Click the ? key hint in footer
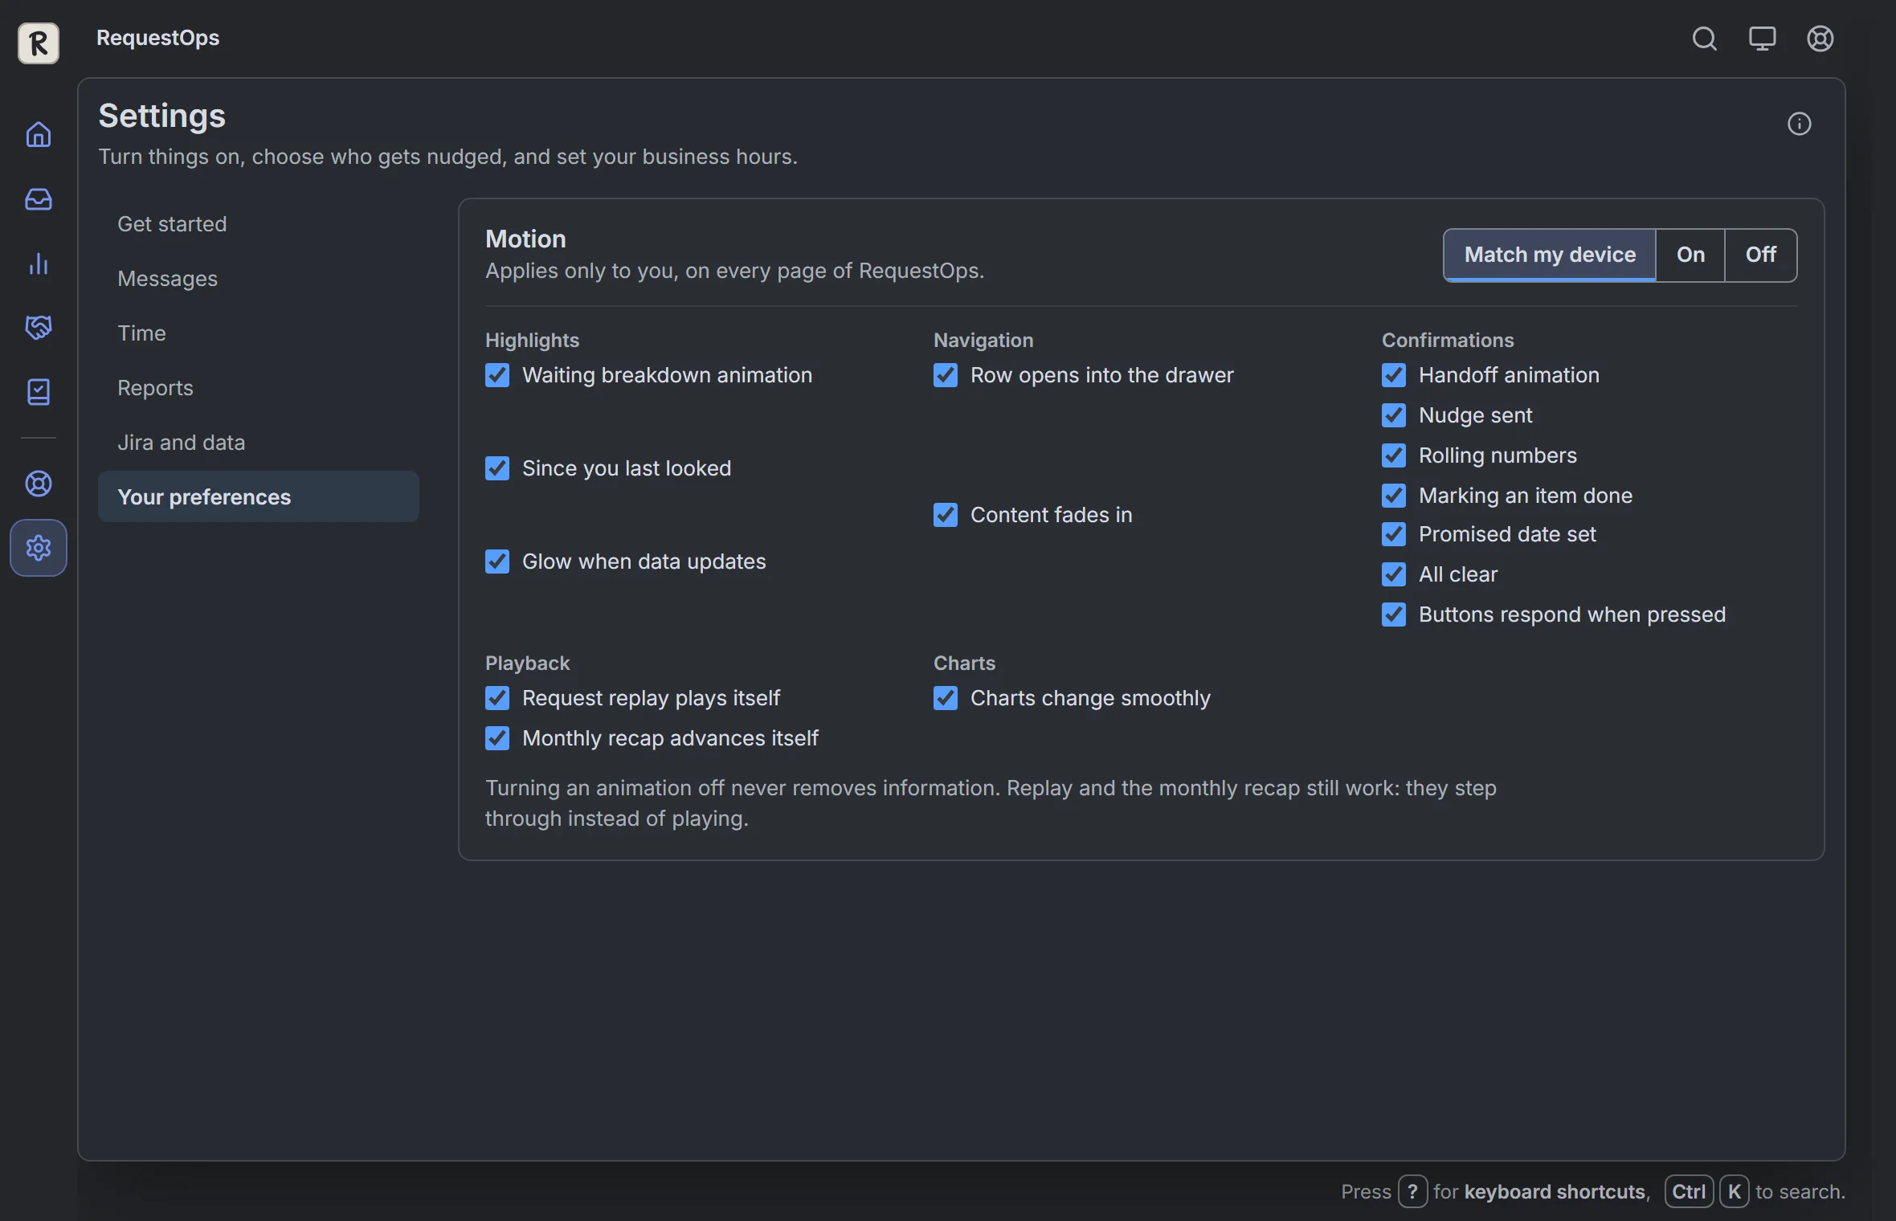The height and width of the screenshot is (1221, 1896). coord(1412,1191)
